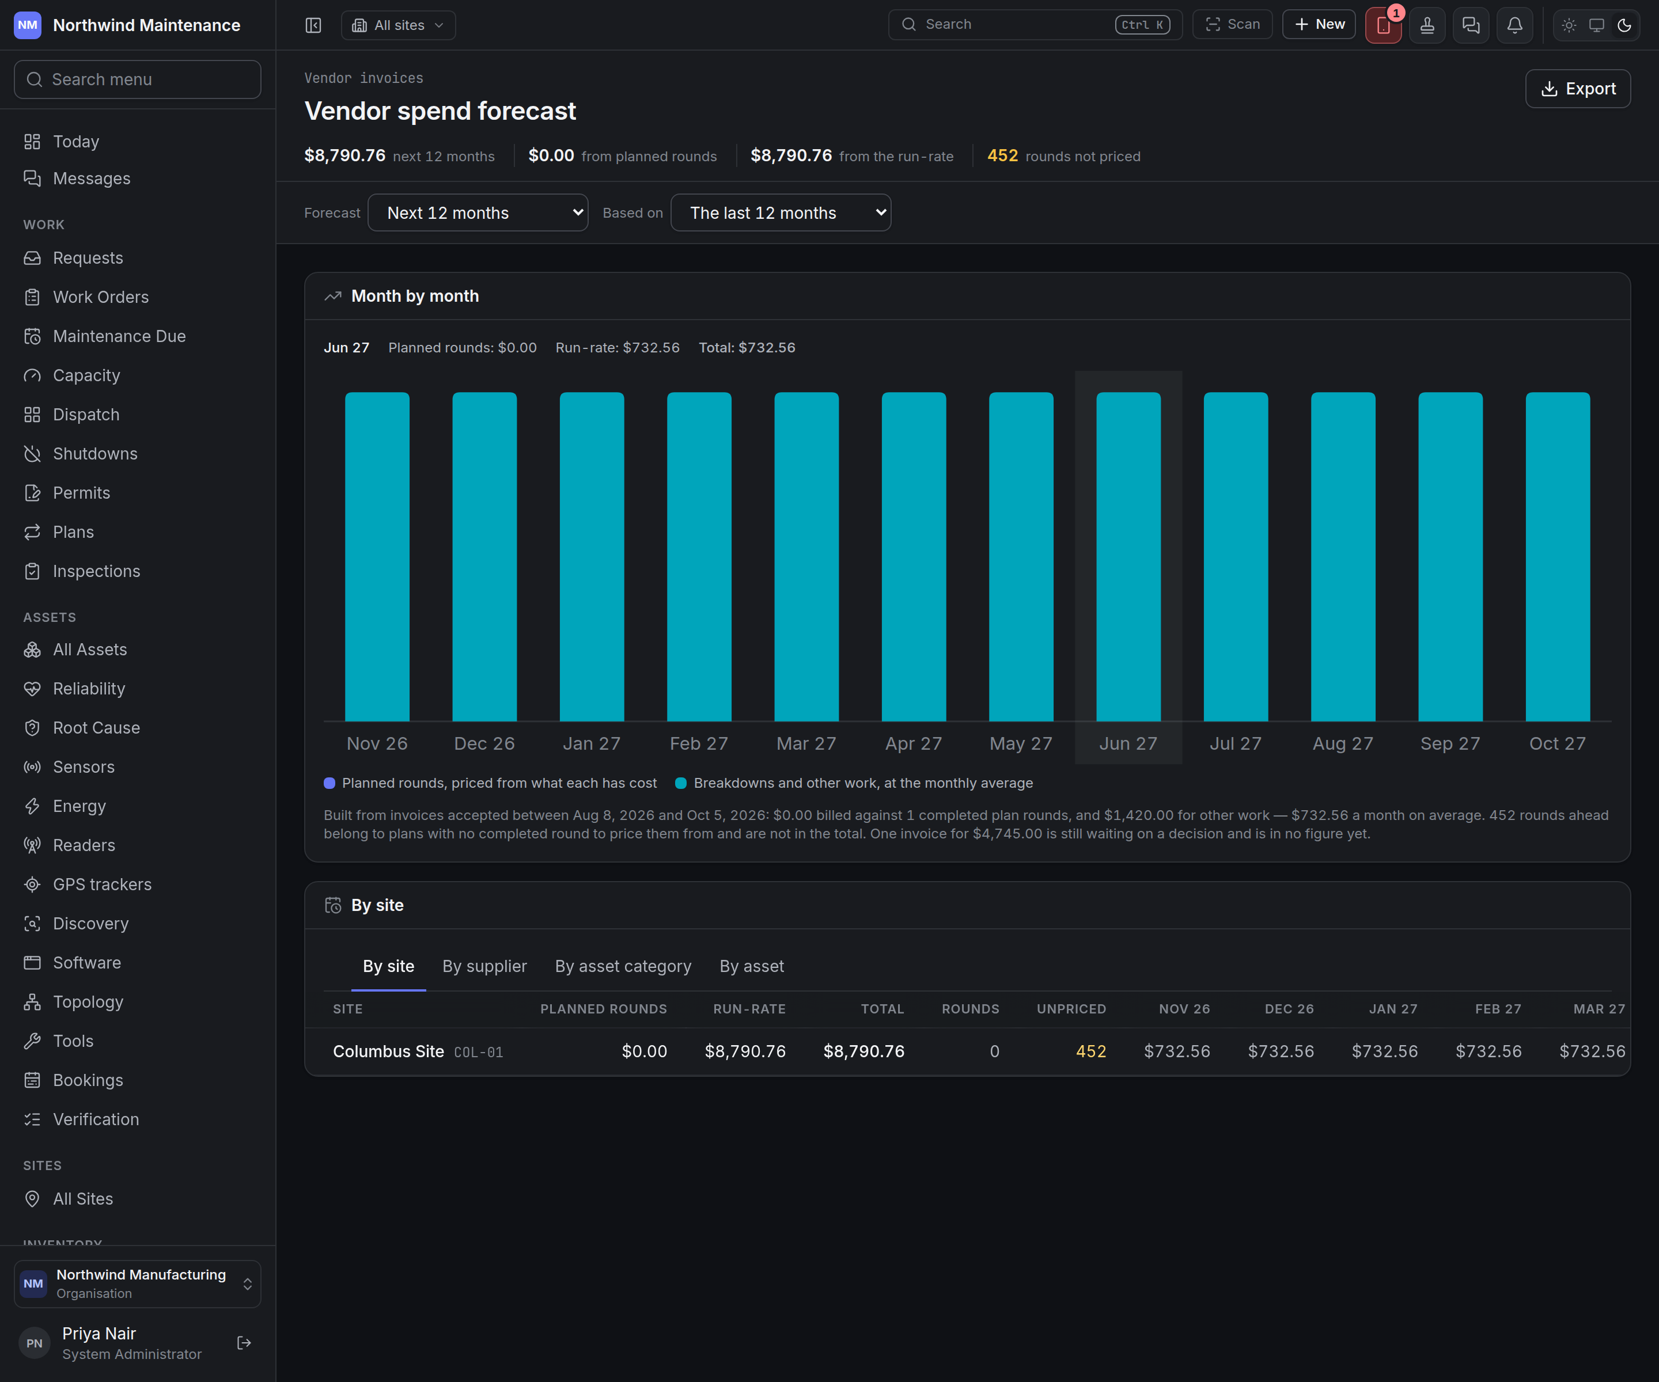The width and height of the screenshot is (1659, 1382).
Task: Switch to light theme sun icon
Action: (1569, 25)
